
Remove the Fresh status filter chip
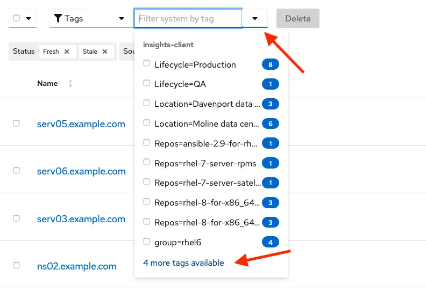point(67,52)
